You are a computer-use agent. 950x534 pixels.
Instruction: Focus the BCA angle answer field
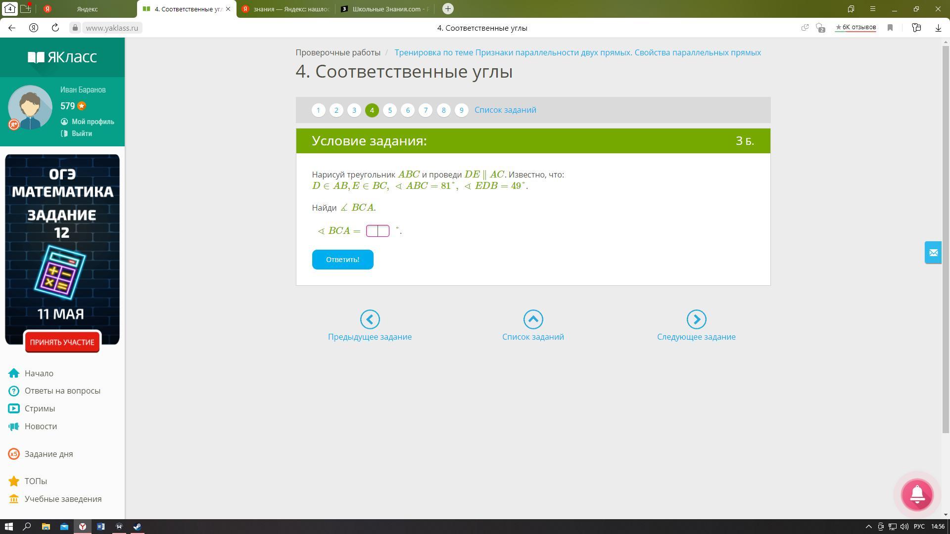coord(378,231)
